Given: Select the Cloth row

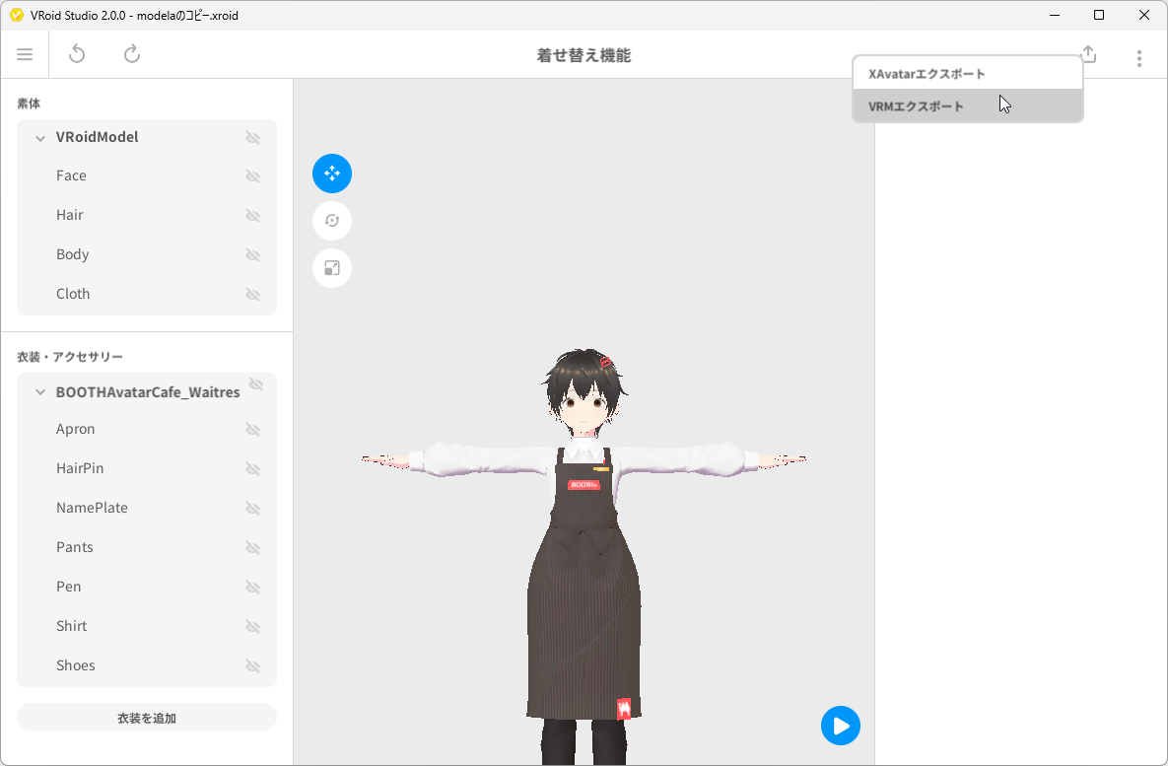Looking at the screenshot, I should [147, 295].
